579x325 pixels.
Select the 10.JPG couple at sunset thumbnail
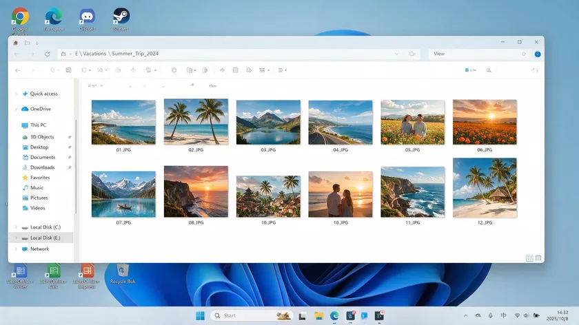[x=341, y=194]
